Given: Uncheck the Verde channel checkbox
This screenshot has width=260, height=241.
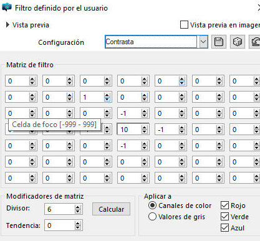Looking at the screenshot, I should 224,217.
